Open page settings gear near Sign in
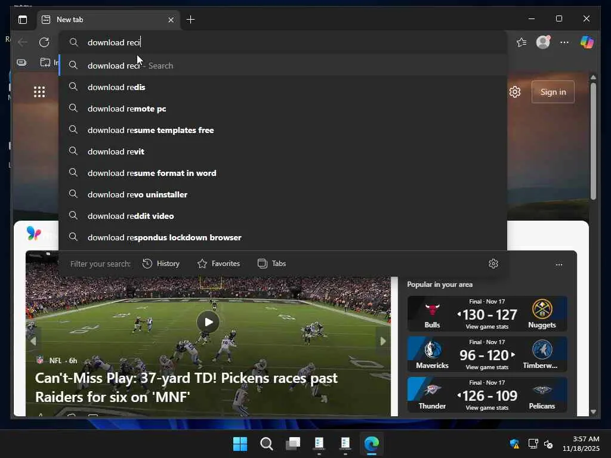Screen dimensions: 611x458 click(x=515, y=92)
